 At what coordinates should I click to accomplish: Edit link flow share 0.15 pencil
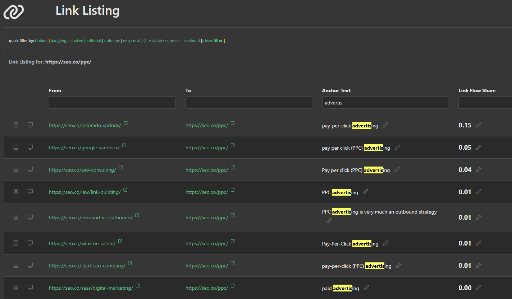pos(479,125)
